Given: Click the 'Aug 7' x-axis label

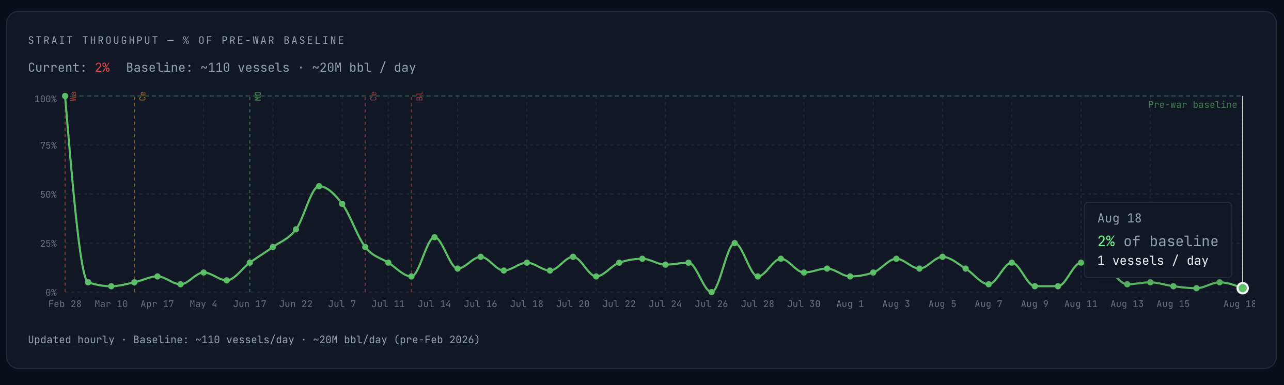Looking at the screenshot, I should coord(989,304).
